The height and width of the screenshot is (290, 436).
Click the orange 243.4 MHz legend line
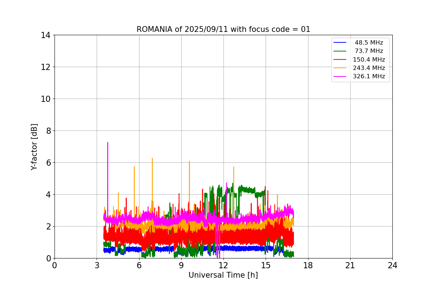[341, 68]
